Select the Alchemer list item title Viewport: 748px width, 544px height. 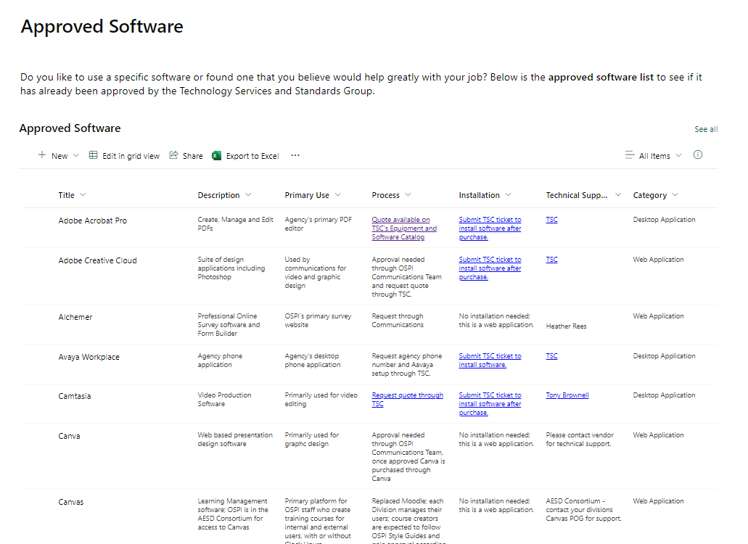pos(75,317)
